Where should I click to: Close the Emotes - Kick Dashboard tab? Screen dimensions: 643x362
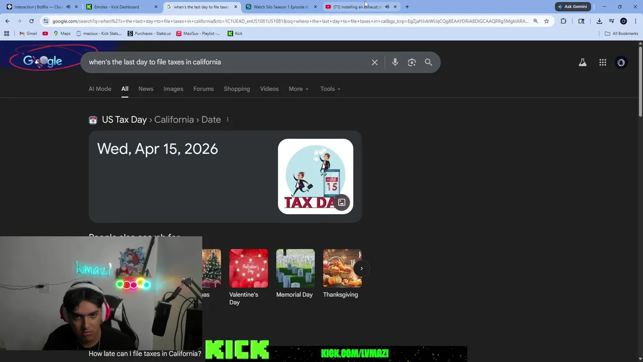pos(156,7)
